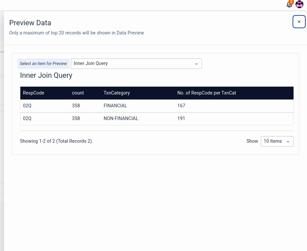Screen dimensions: 307x251
Task: Sort by the RespCode column header
Action: pos(33,93)
